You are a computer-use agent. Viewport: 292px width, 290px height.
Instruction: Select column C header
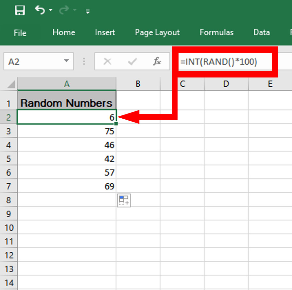pos(182,84)
